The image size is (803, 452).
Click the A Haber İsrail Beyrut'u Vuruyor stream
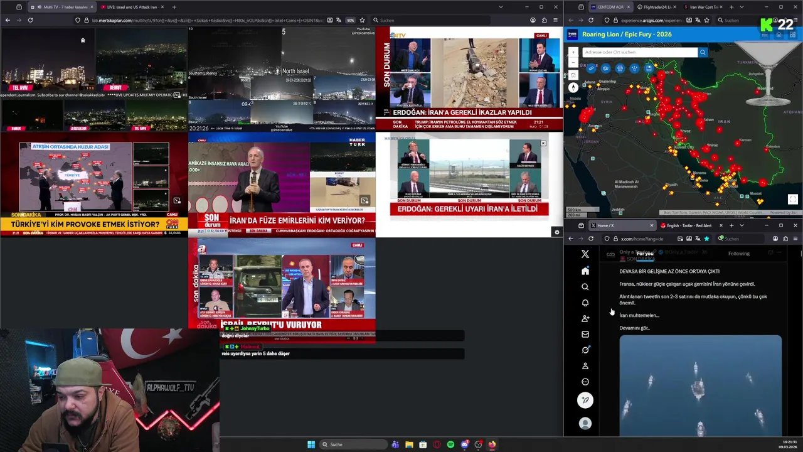(x=282, y=290)
